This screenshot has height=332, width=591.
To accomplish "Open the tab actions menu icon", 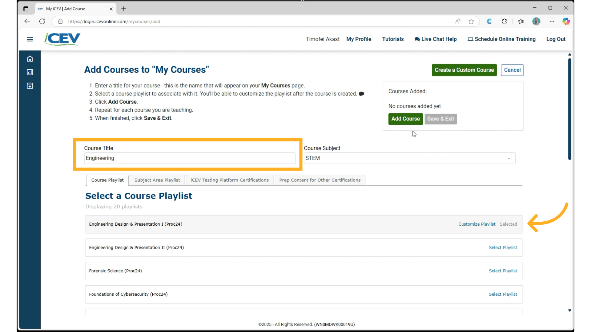I will click(26, 9).
